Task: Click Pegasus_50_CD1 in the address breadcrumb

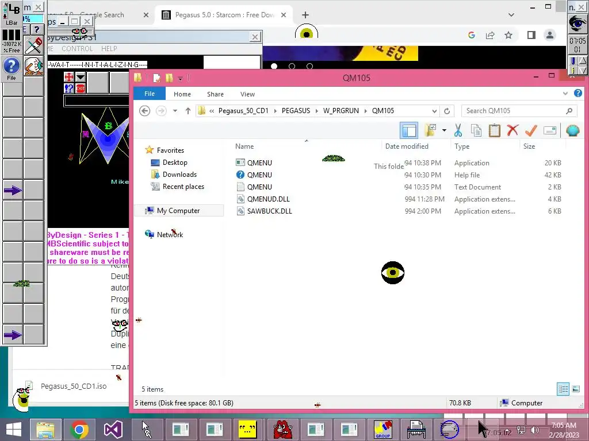Action: [x=243, y=111]
